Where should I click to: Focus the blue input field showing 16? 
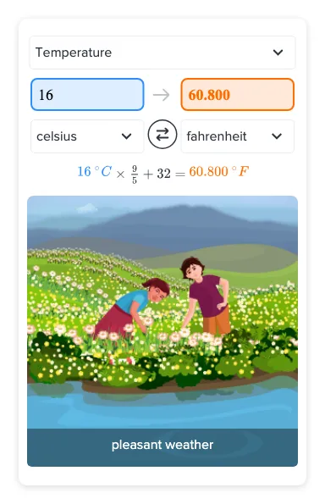87,95
